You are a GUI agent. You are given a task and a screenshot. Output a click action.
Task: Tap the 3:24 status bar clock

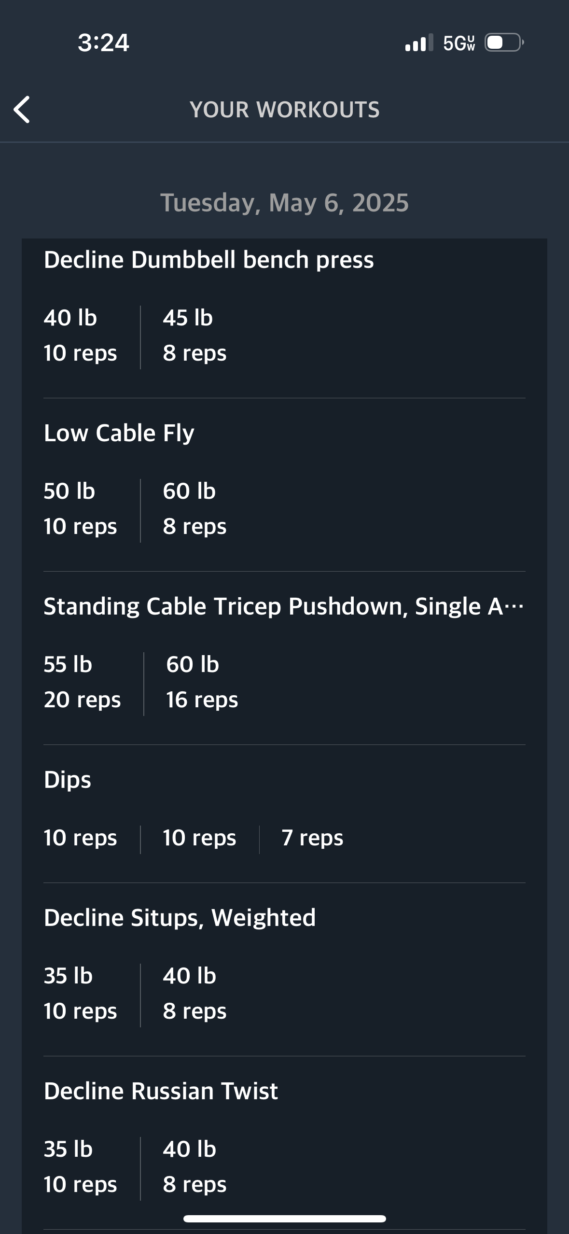click(103, 42)
